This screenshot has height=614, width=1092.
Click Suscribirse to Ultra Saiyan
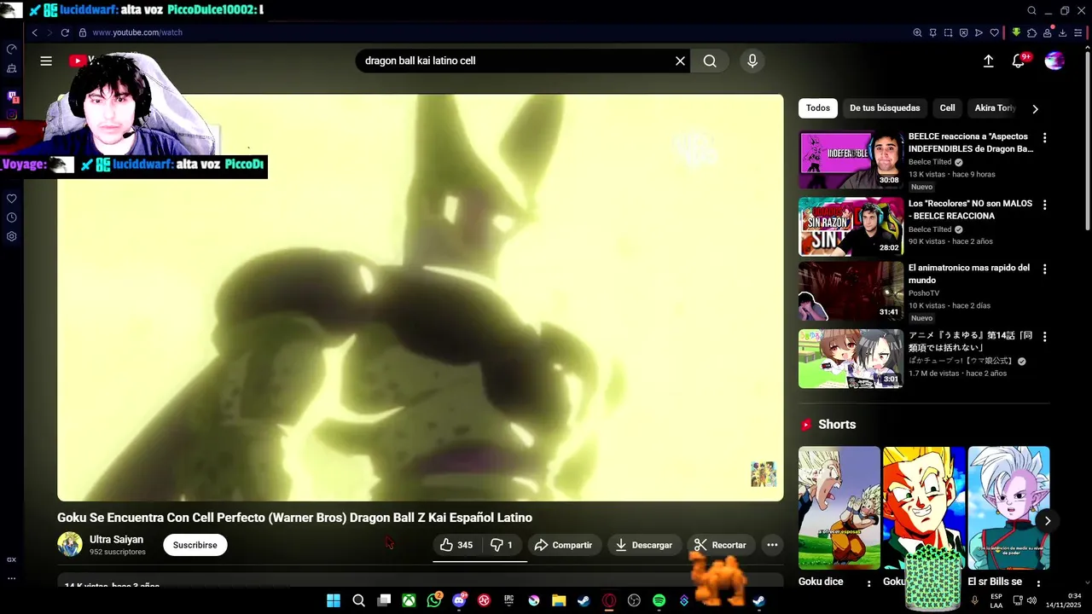(195, 545)
